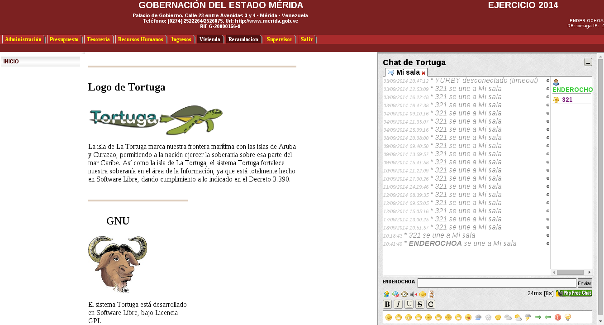Image resolution: width=604 pixels, height=325 pixels.
Task: Apply italic formatting with the I button
Action: click(x=398, y=304)
